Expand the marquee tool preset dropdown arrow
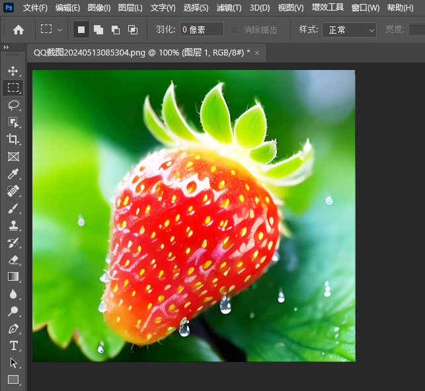Screen dimensions: 425x391 (x=60, y=30)
